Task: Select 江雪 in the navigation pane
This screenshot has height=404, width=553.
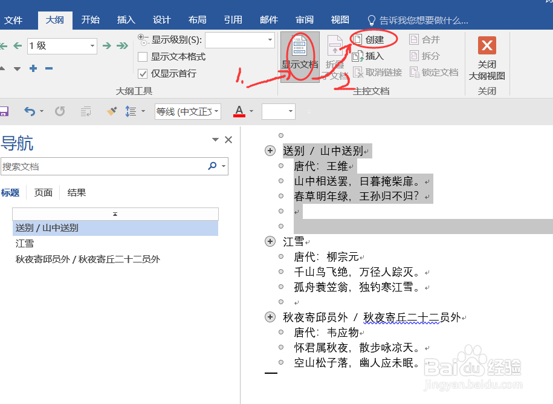Action: point(25,244)
